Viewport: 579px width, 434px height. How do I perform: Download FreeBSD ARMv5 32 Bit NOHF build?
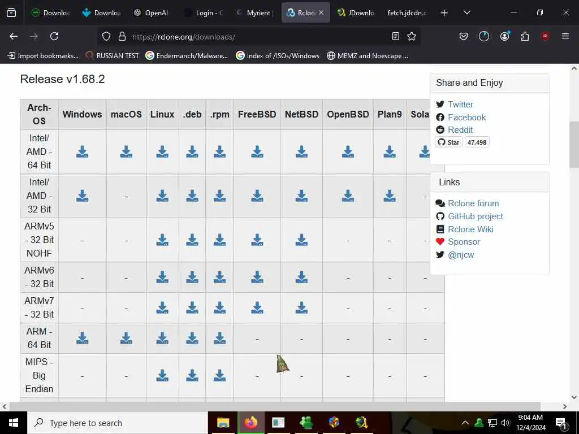[x=257, y=240]
